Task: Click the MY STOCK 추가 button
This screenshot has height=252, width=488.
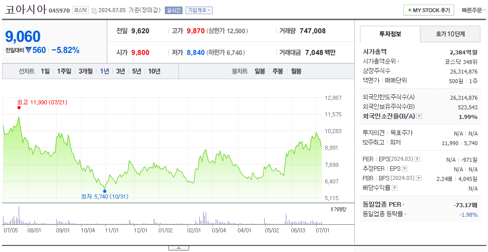Action: [429, 10]
